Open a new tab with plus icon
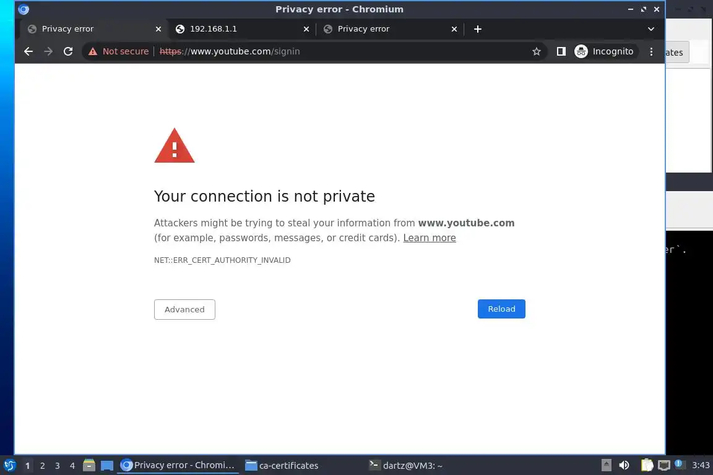713x475 pixels. tap(477, 29)
